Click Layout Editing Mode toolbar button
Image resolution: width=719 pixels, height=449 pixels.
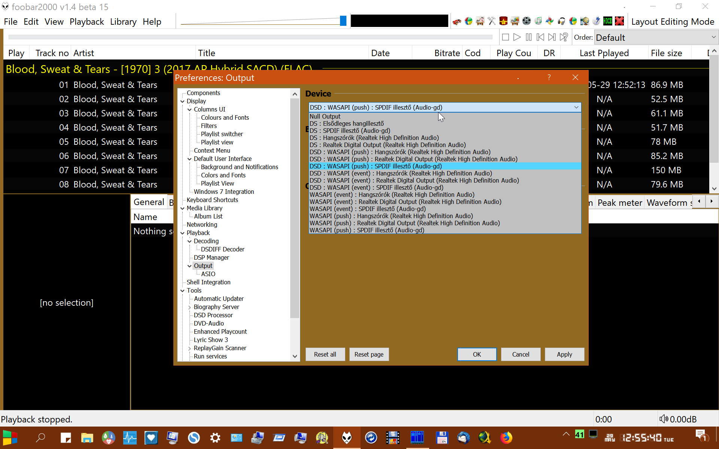[x=673, y=22]
